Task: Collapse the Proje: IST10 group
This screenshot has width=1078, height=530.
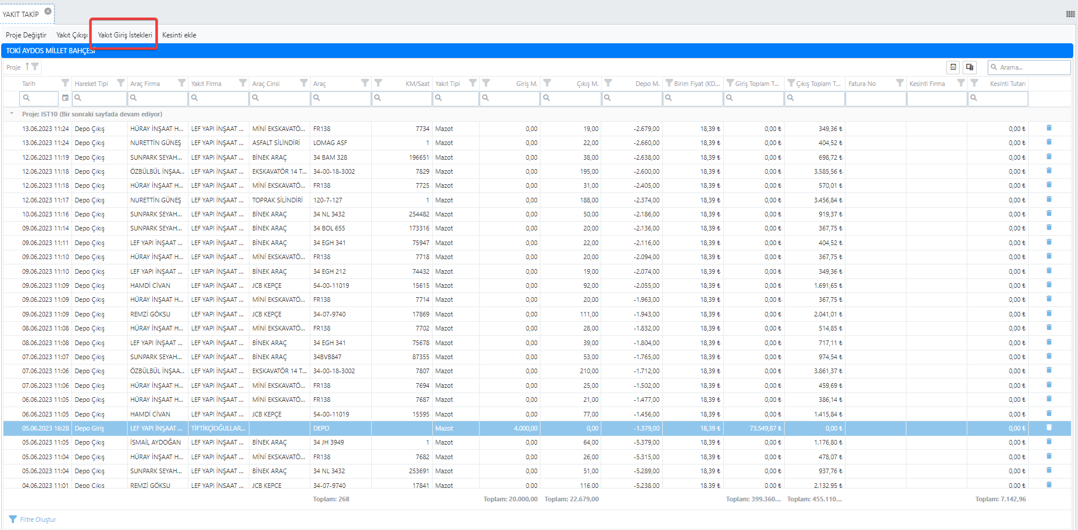Action: [12, 114]
